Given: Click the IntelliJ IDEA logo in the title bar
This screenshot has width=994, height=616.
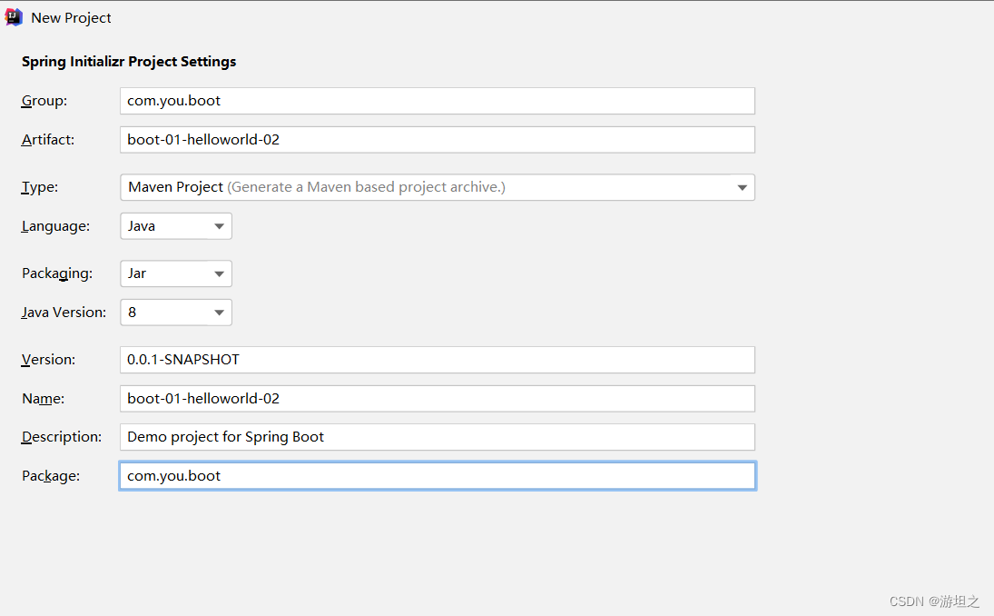Looking at the screenshot, I should coord(13,16).
